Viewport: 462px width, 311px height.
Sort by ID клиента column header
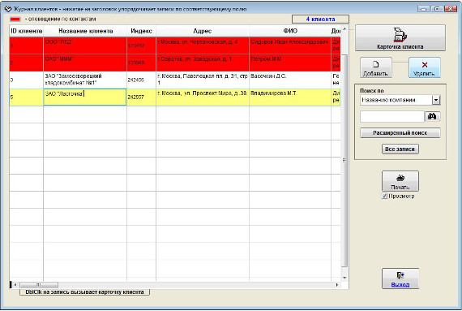(27, 31)
